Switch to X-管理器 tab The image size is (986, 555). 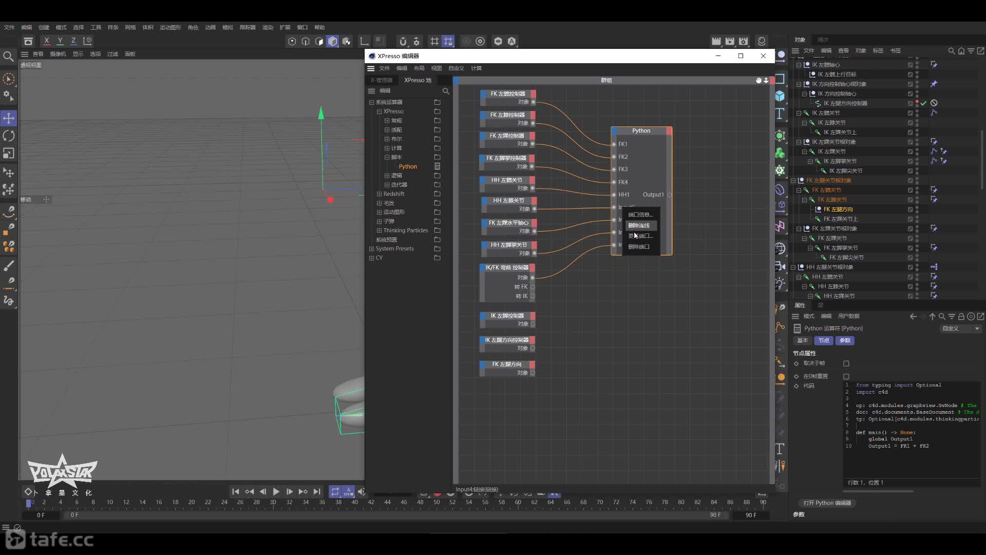tap(382, 80)
